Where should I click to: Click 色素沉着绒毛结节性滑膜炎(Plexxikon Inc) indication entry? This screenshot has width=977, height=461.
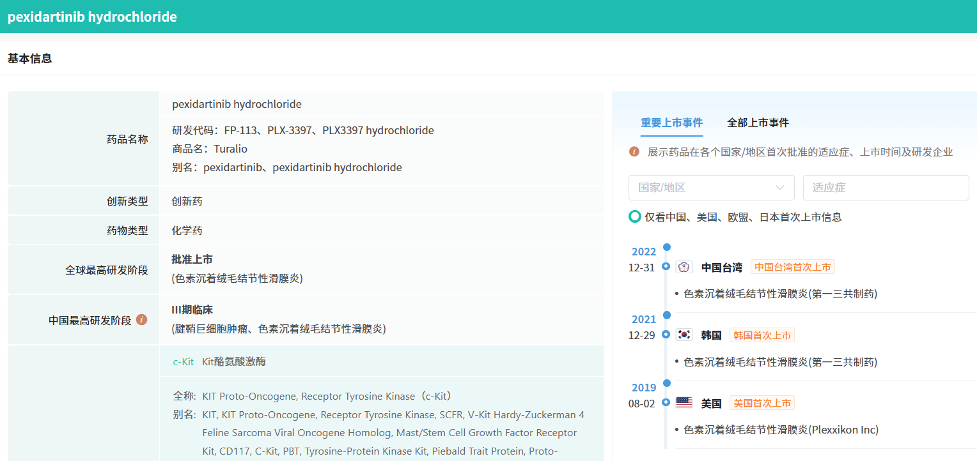coord(781,430)
